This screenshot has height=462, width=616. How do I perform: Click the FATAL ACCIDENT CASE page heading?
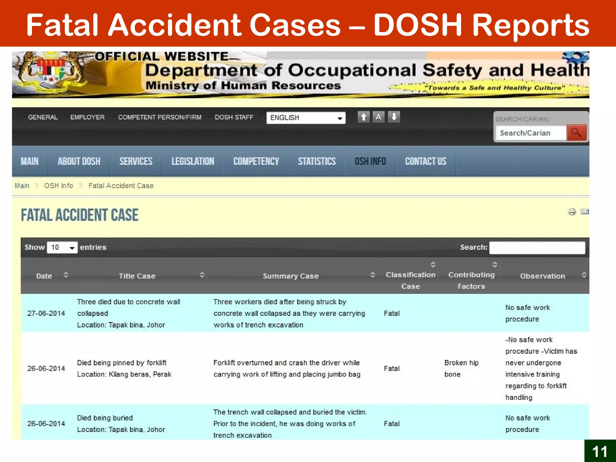coord(80,215)
